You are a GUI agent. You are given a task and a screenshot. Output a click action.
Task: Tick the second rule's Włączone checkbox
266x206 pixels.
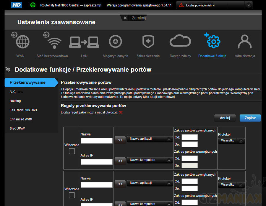[72, 195]
